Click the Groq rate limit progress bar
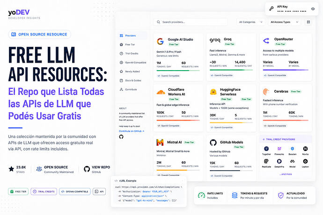 tap(231, 70)
